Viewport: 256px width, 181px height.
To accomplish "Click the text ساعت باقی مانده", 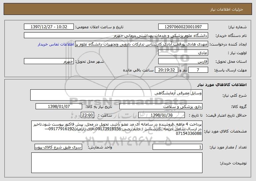I will coord(138,70).
